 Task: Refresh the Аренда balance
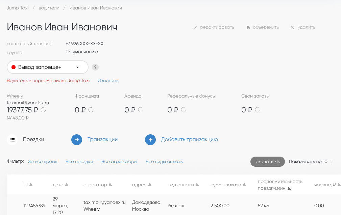click(141, 110)
